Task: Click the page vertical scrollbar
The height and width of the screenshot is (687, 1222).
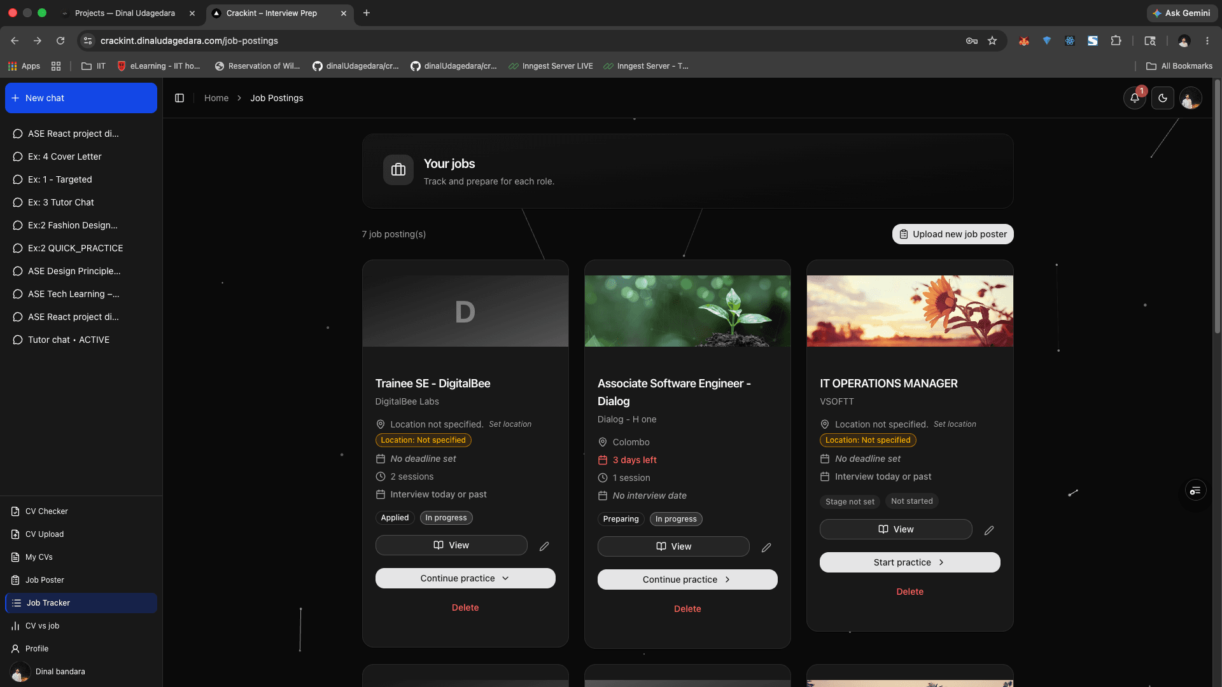Action: tap(1217, 207)
